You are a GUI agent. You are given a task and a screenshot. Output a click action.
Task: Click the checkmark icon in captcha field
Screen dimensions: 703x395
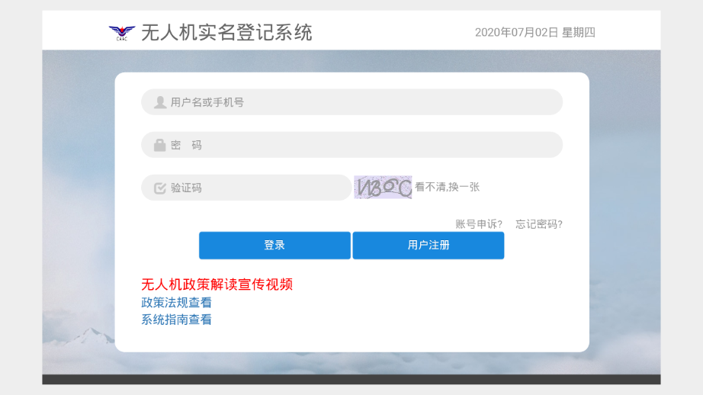(160, 188)
